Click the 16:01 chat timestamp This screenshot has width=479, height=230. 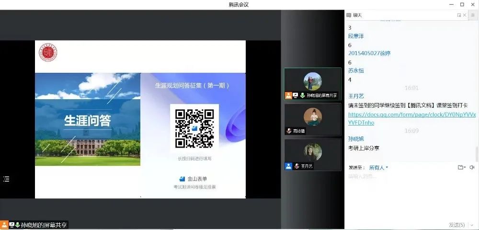pos(411,88)
